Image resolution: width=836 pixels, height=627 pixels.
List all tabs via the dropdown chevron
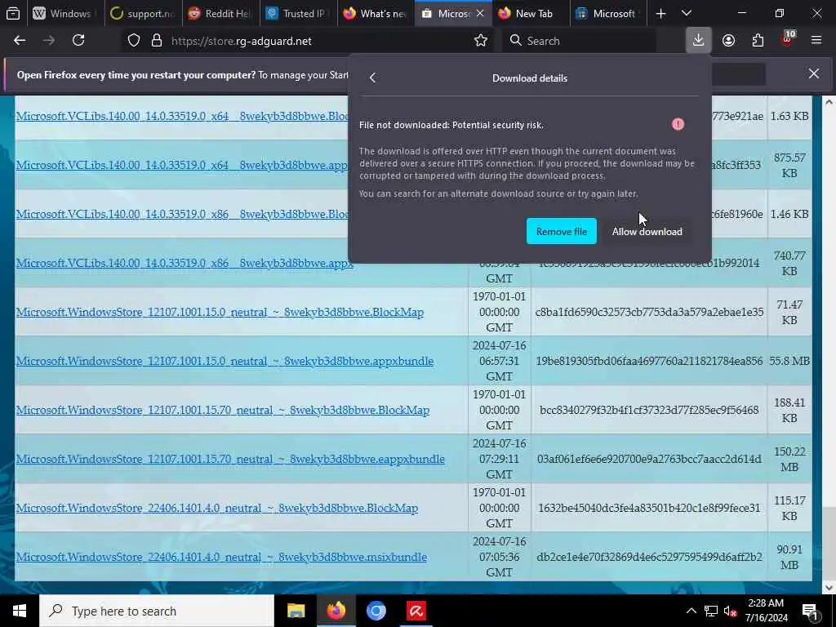tap(687, 13)
